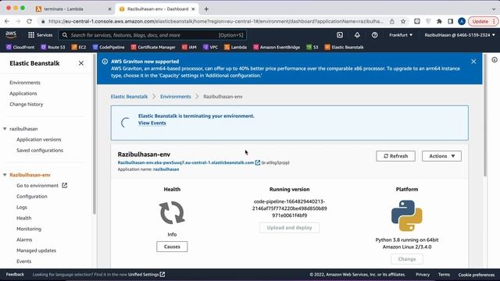This screenshot has width=500, height=281.
Task: Open Logs in the sidebar
Action: coord(22,207)
